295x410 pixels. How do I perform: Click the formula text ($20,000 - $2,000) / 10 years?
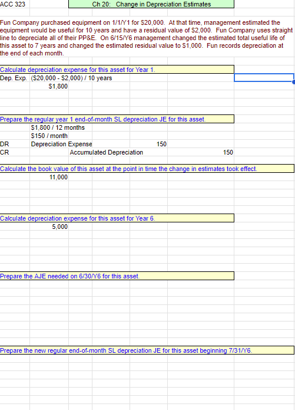click(x=71, y=78)
